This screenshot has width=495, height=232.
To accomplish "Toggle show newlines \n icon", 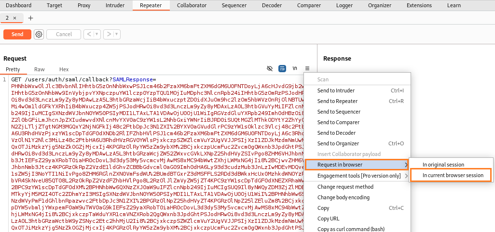I will point(295,68).
